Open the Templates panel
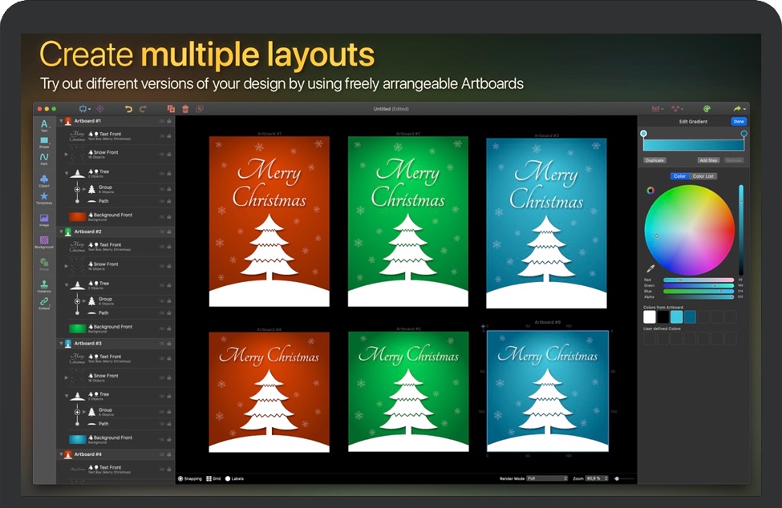This screenshot has width=782, height=508. coord(44,197)
